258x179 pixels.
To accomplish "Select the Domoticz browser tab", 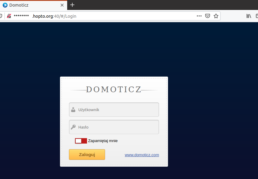I will (33, 5).
